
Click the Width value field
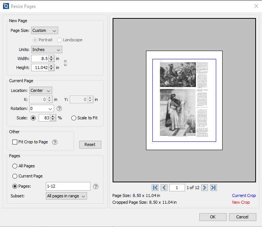tap(41, 59)
